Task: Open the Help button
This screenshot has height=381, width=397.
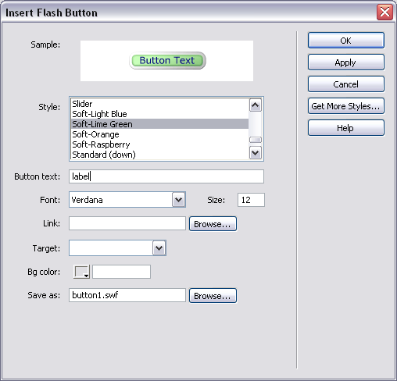Action: [x=345, y=128]
